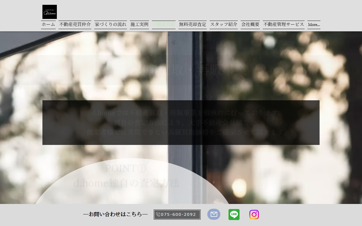Screen dimensions: 362x226
Task: Select 不動産買取 menu item
Action: (164, 25)
